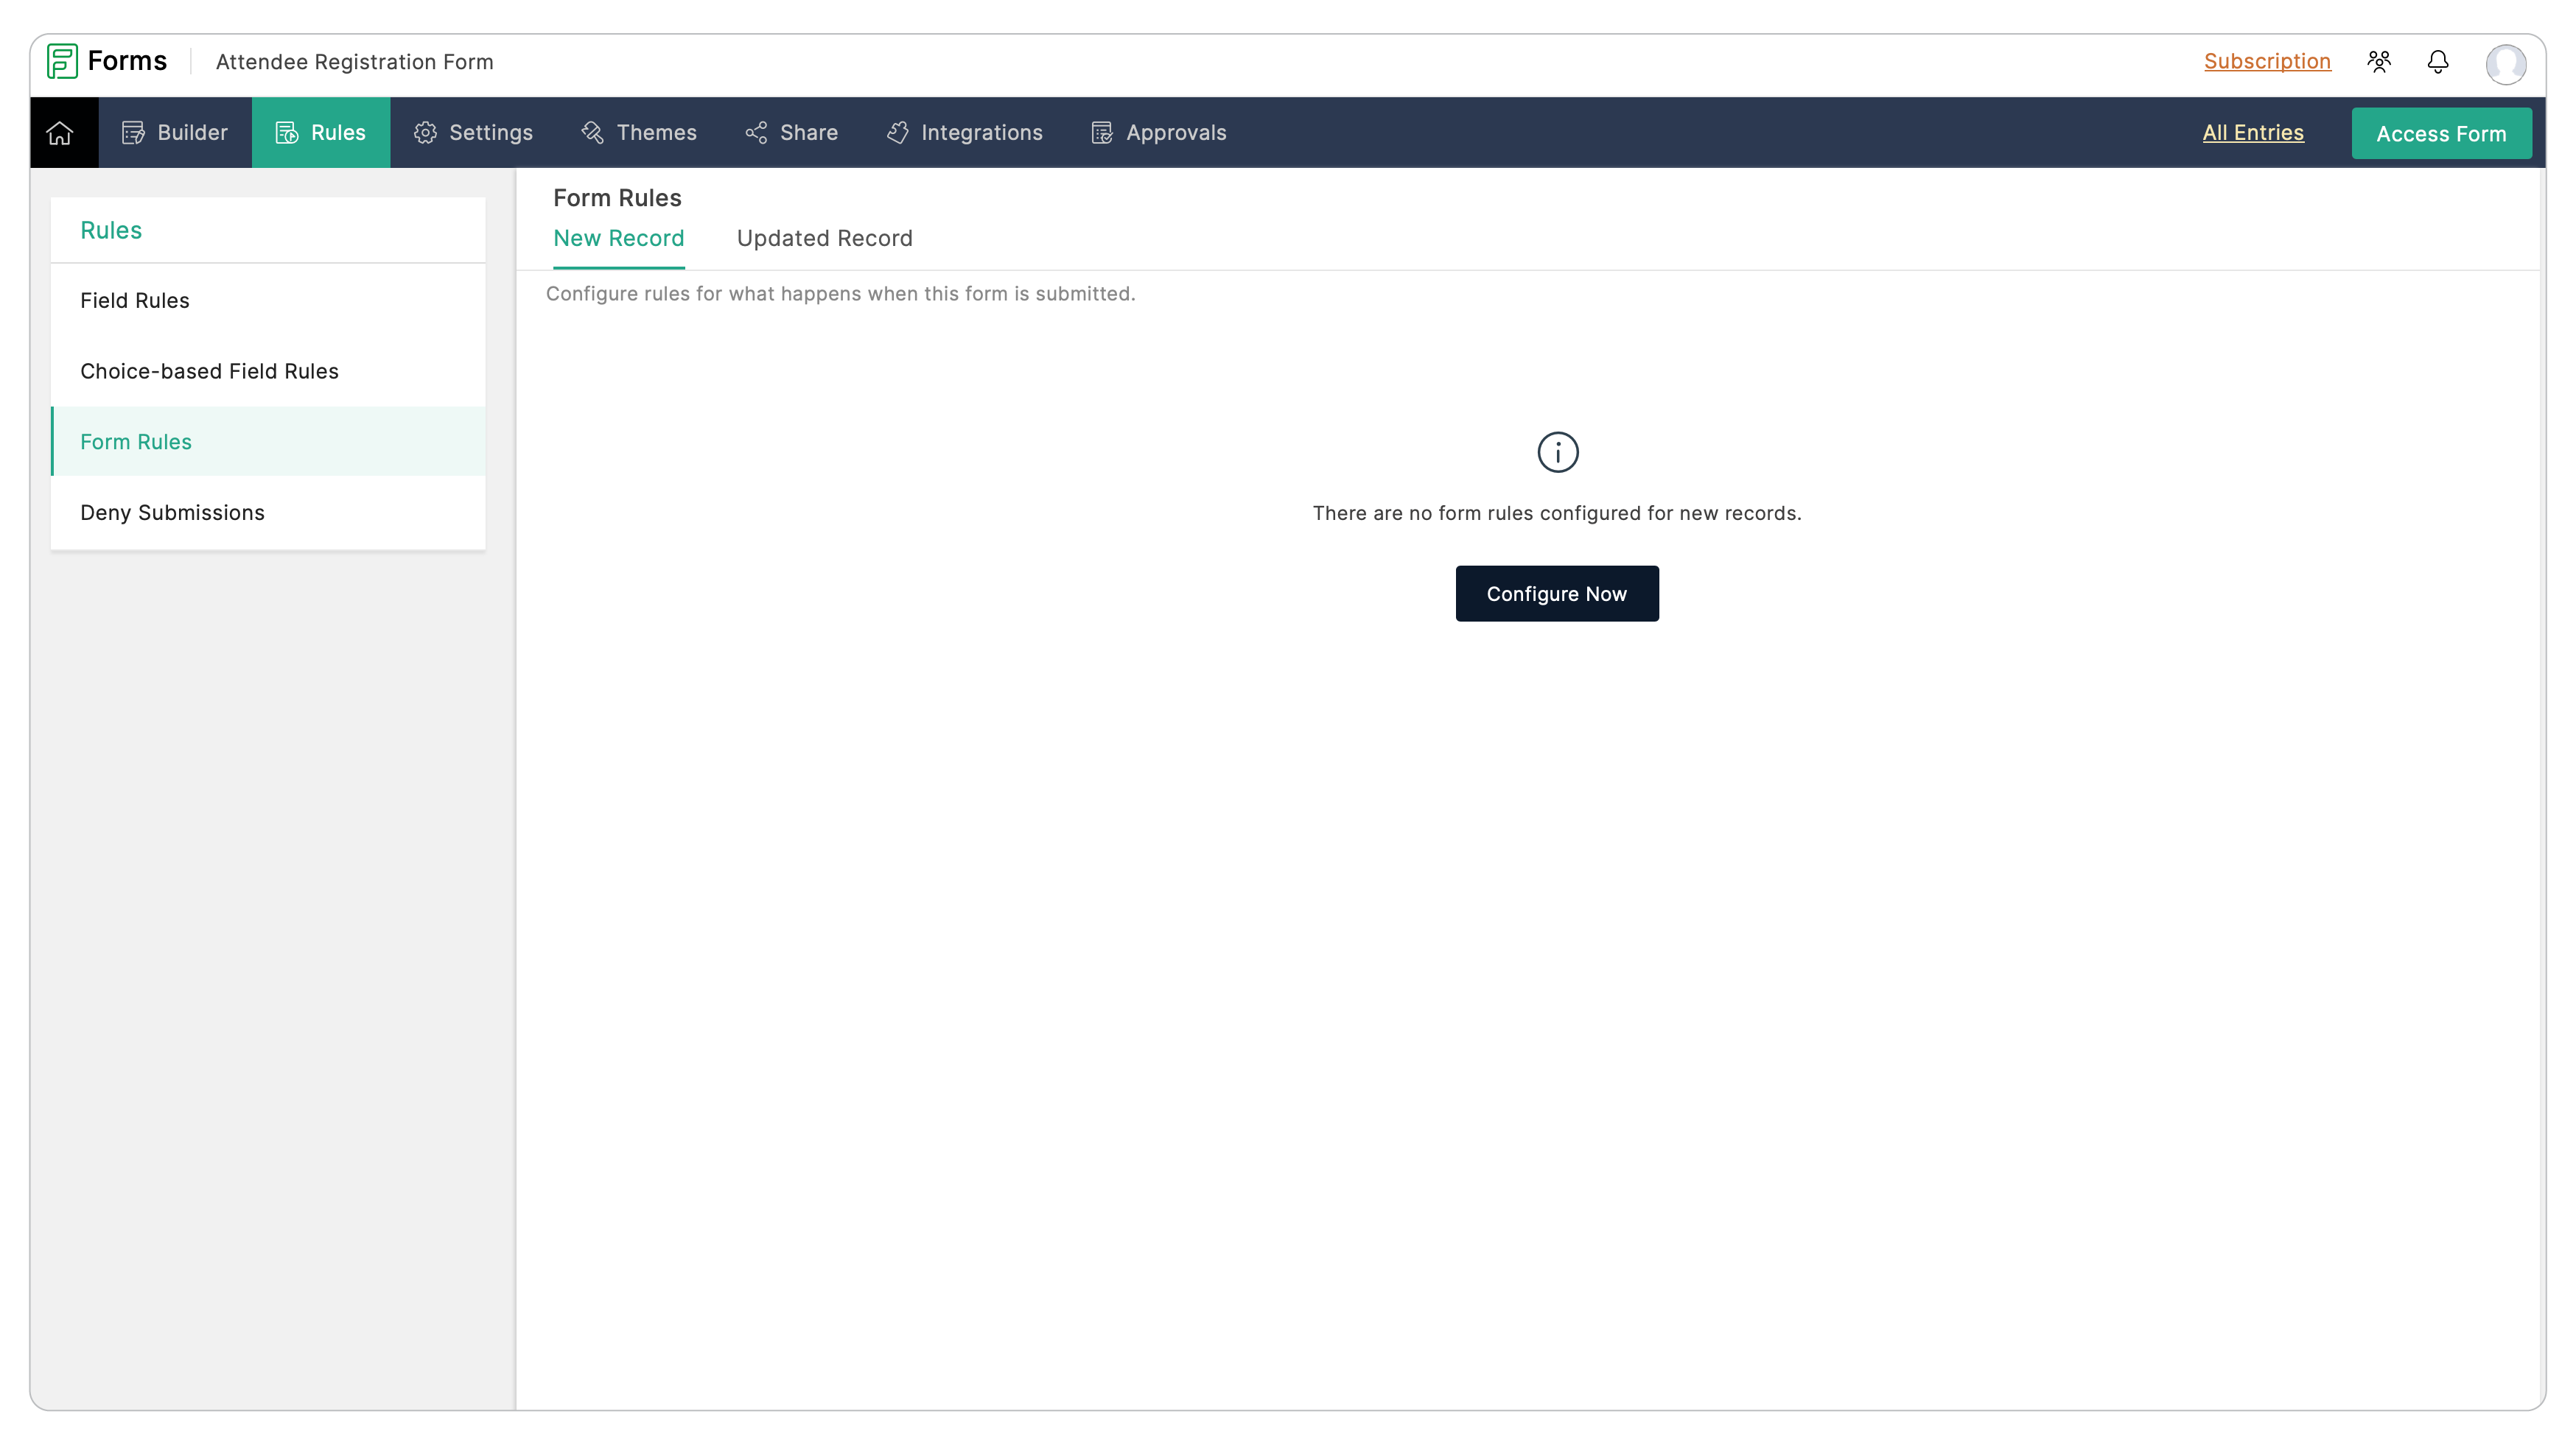2576x1445 pixels.
Task: Open Field Rules section
Action: [267, 299]
